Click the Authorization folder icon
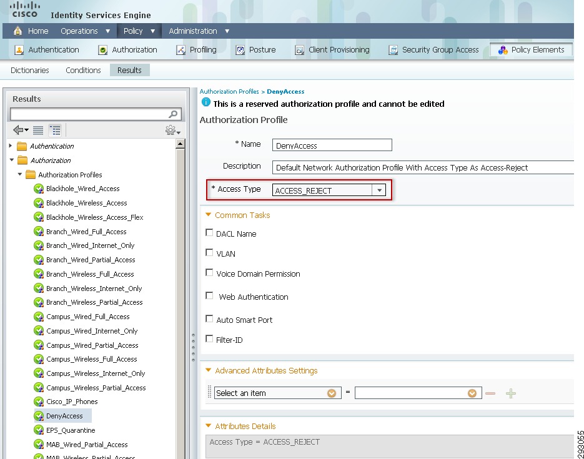The image size is (584, 459). (22, 160)
